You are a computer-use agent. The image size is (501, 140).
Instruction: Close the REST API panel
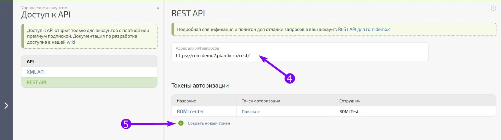(x=493, y=8)
